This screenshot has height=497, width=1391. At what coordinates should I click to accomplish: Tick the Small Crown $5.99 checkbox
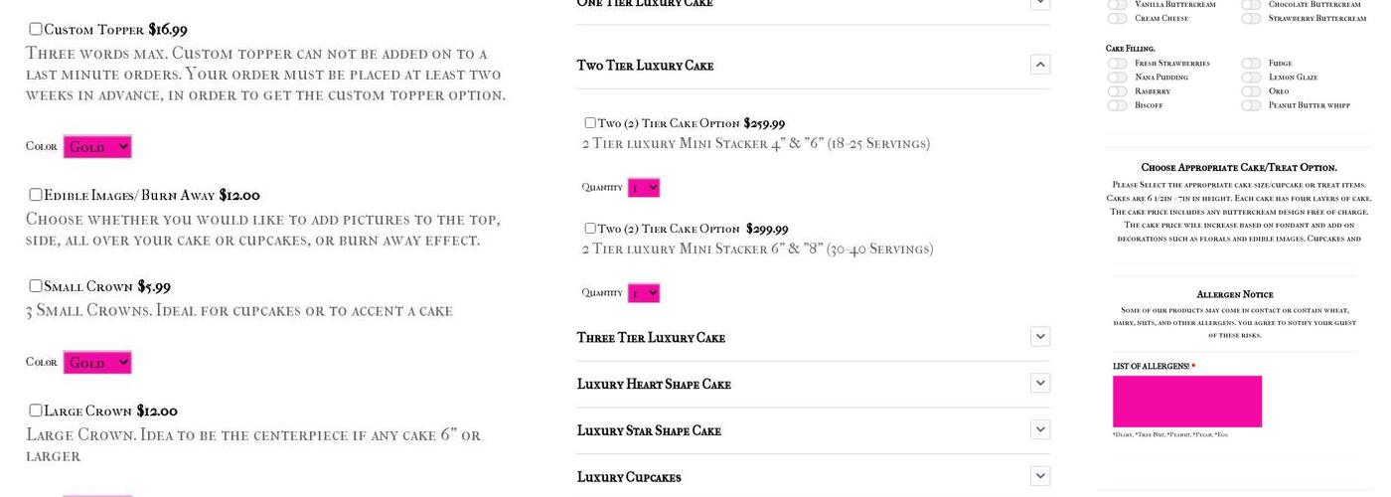pyautogui.click(x=36, y=286)
